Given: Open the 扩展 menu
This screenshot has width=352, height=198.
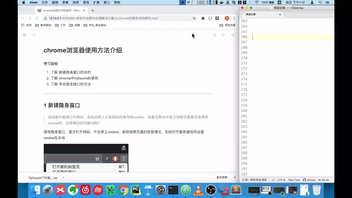Looking at the screenshot, I should click(96, 2).
